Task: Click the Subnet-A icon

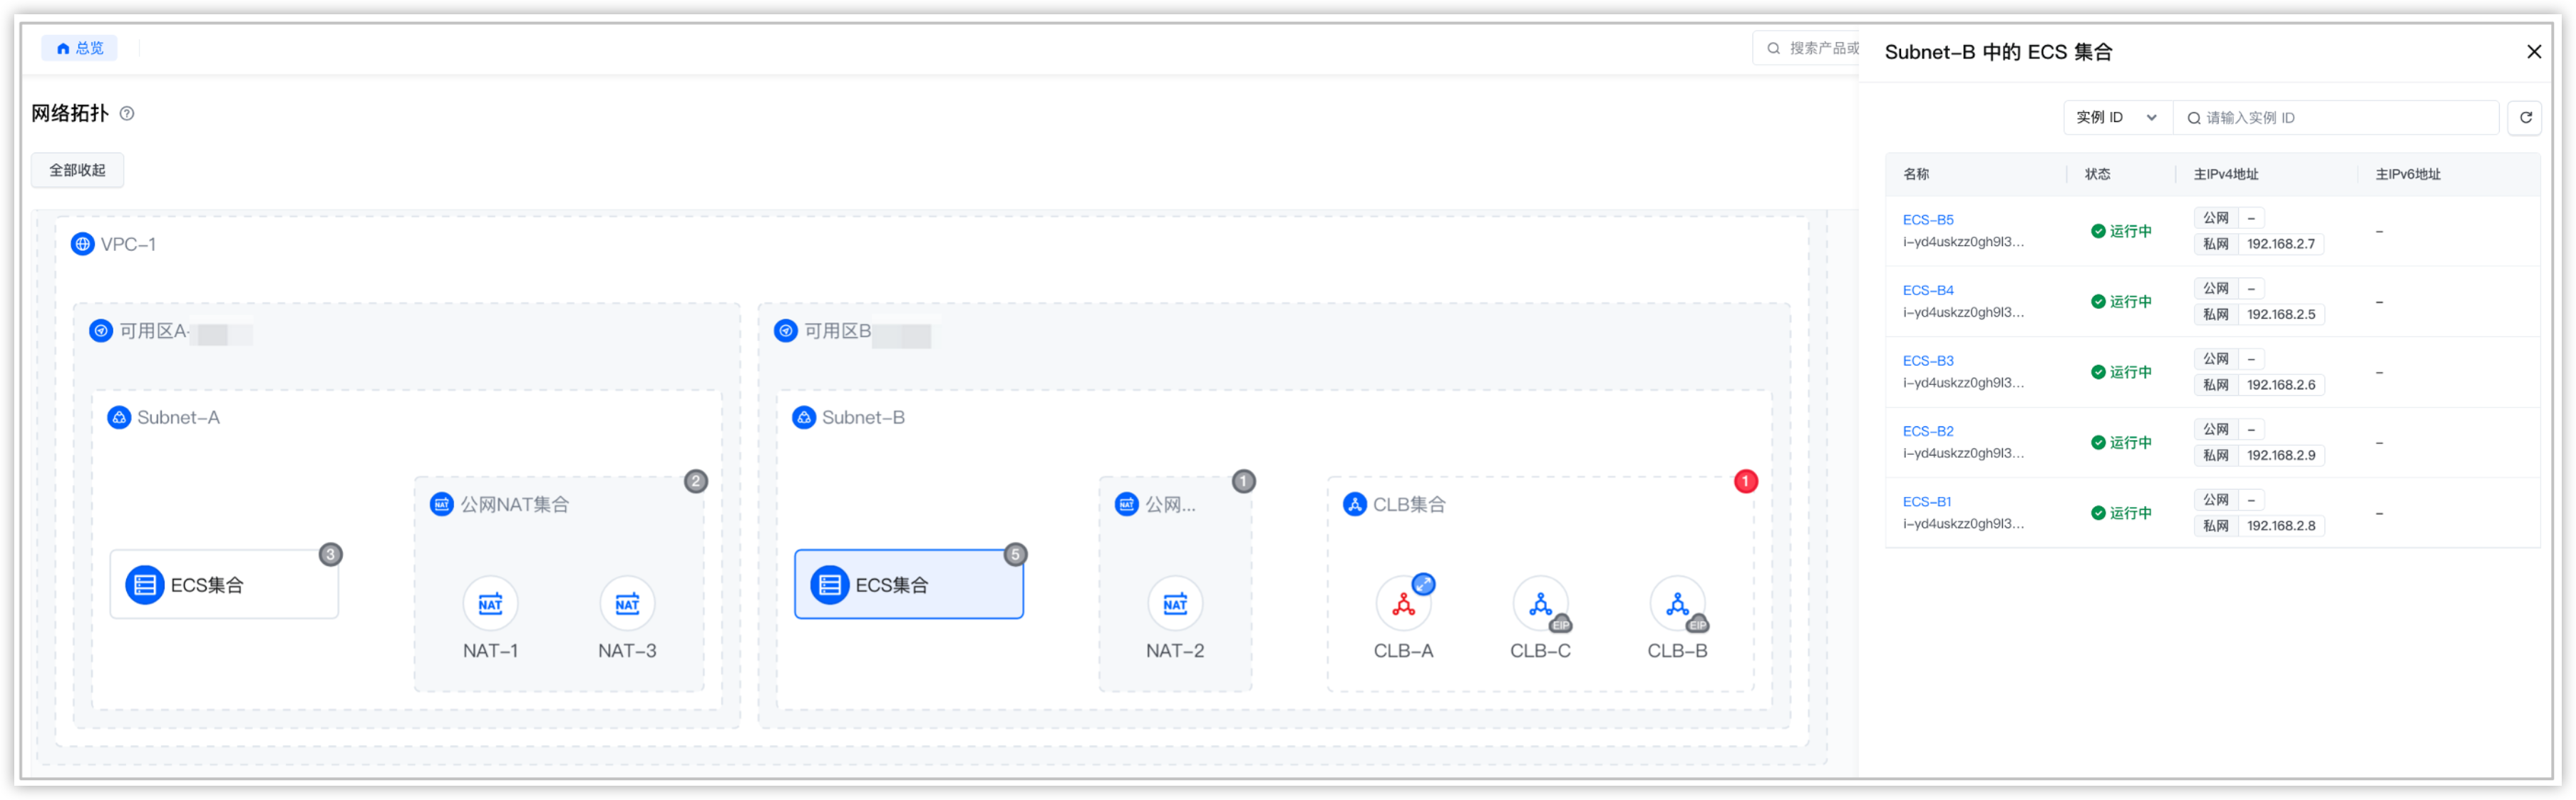Action: (119, 417)
